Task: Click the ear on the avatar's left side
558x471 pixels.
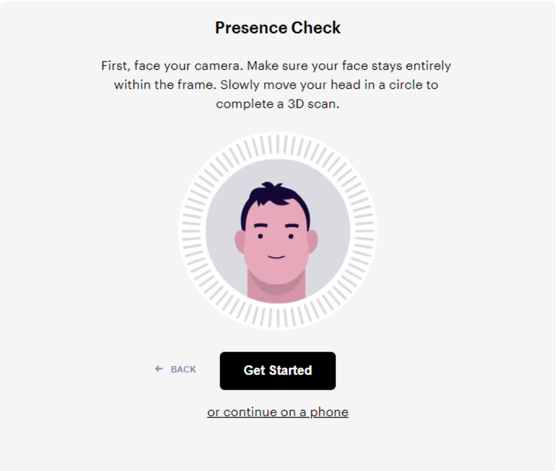Action: (240, 241)
